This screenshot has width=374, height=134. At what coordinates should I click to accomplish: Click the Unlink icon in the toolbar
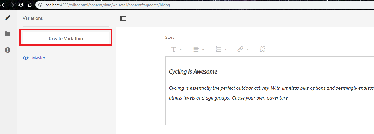click(x=262, y=49)
